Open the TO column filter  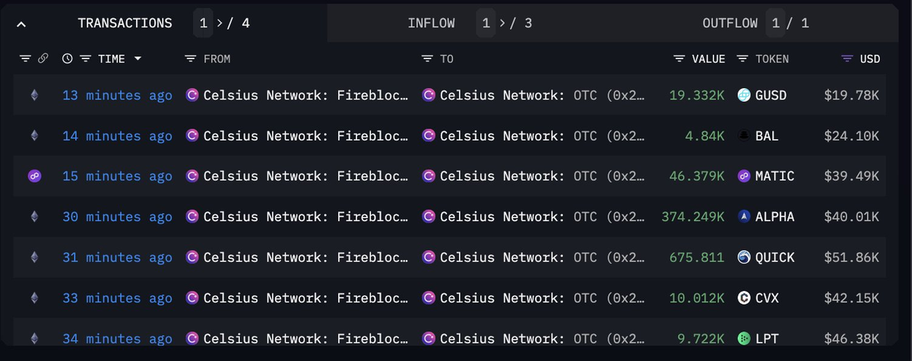point(428,59)
